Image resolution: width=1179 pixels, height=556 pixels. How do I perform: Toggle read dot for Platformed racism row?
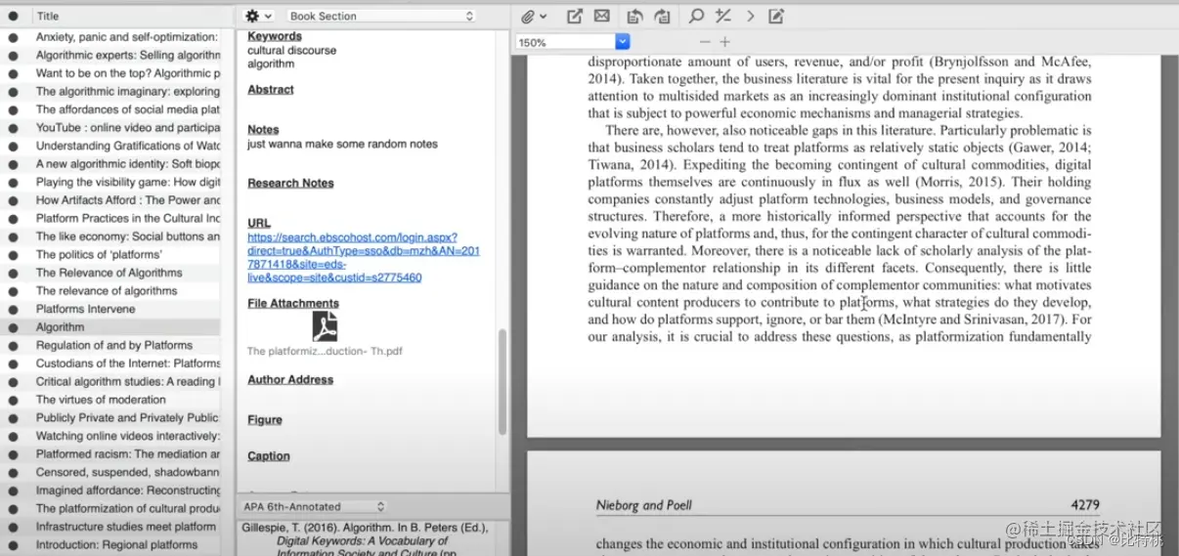(14, 454)
